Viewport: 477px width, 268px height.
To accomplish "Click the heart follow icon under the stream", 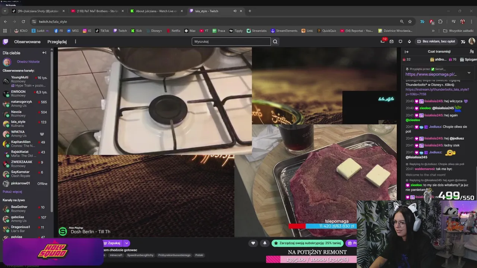I will (253, 243).
